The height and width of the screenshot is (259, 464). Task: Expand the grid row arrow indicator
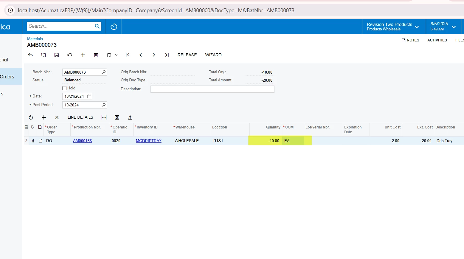pyautogui.click(x=26, y=140)
